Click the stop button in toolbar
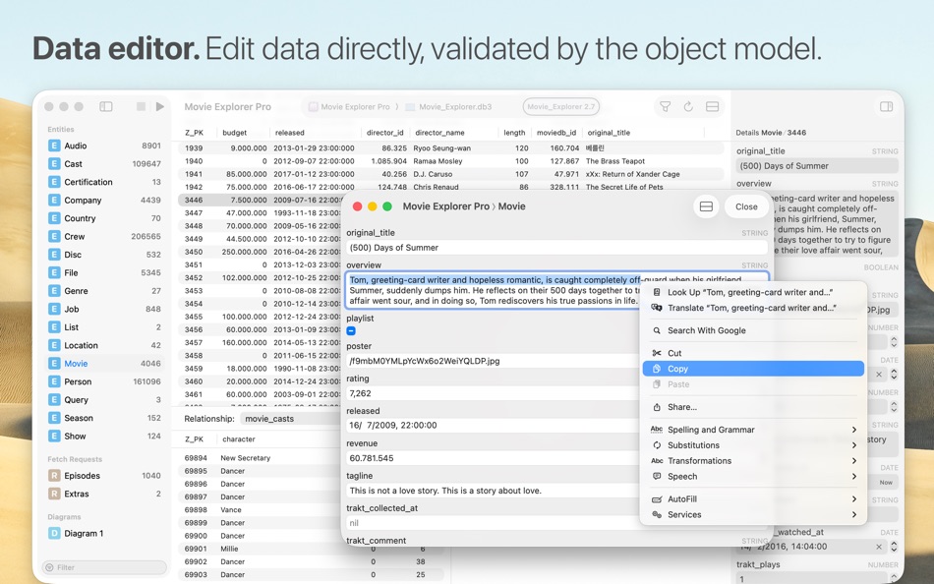The width and height of the screenshot is (934, 584). pyautogui.click(x=142, y=106)
